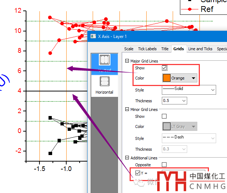The image size is (227, 193).
Task: Open the minor grid Style Dash dropdown
Action: point(188,138)
